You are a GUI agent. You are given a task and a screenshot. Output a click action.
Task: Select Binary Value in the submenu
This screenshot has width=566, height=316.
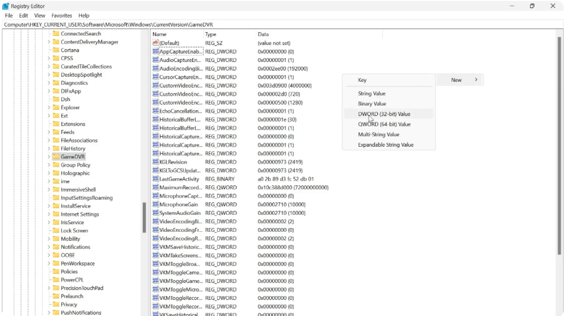tap(389, 104)
